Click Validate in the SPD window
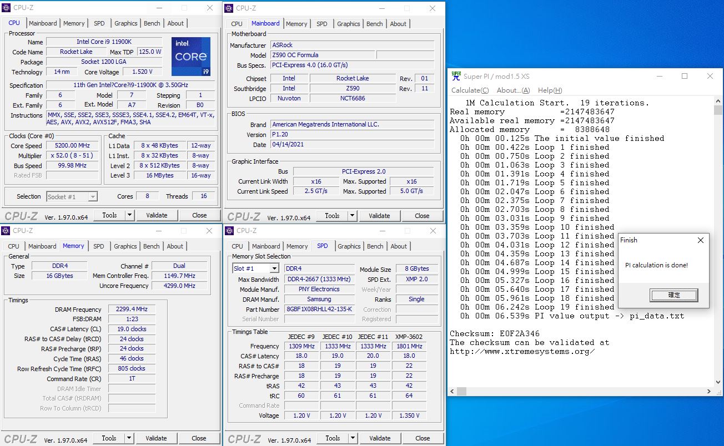 380,438
